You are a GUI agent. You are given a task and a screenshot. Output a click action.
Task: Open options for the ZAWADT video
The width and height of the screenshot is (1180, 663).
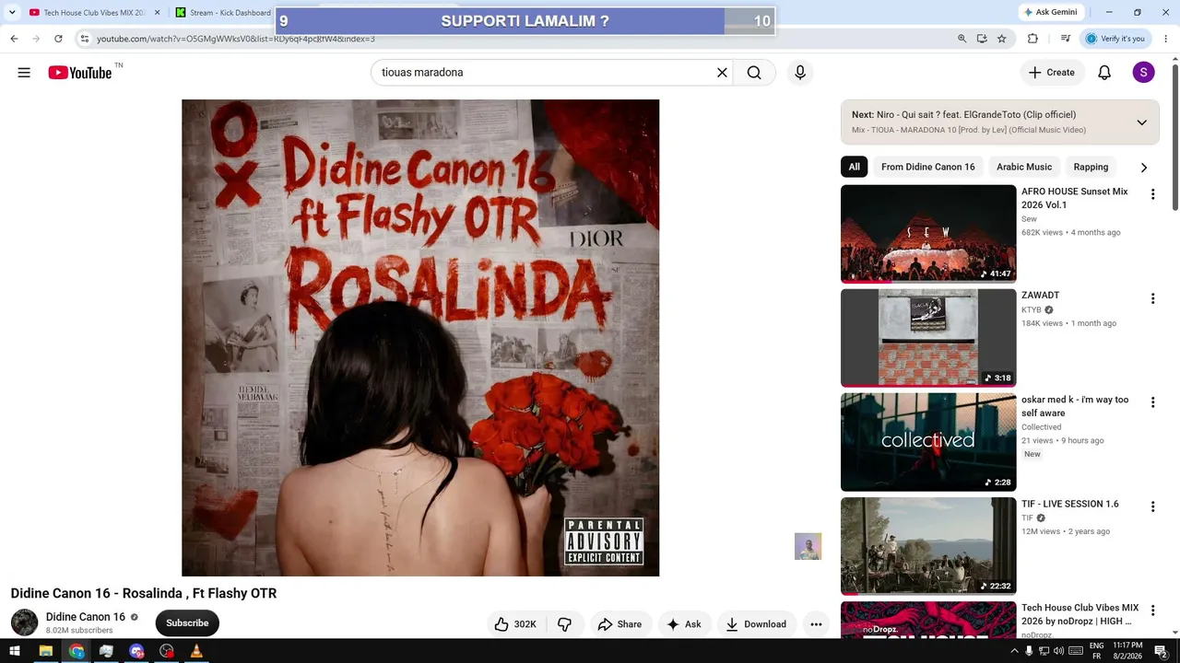pos(1152,298)
